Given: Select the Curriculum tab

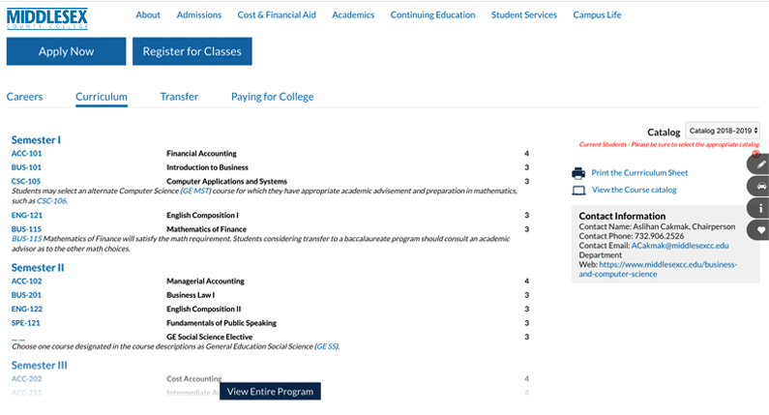Looking at the screenshot, I should click(x=102, y=97).
